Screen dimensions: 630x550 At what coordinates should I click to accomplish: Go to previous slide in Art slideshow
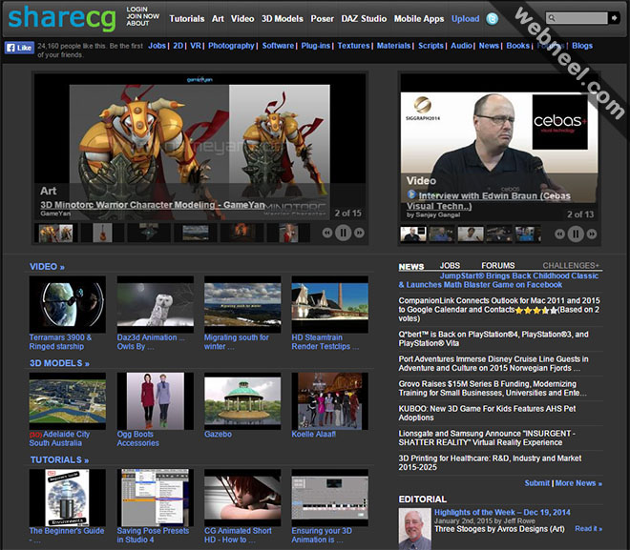point(327,233)
